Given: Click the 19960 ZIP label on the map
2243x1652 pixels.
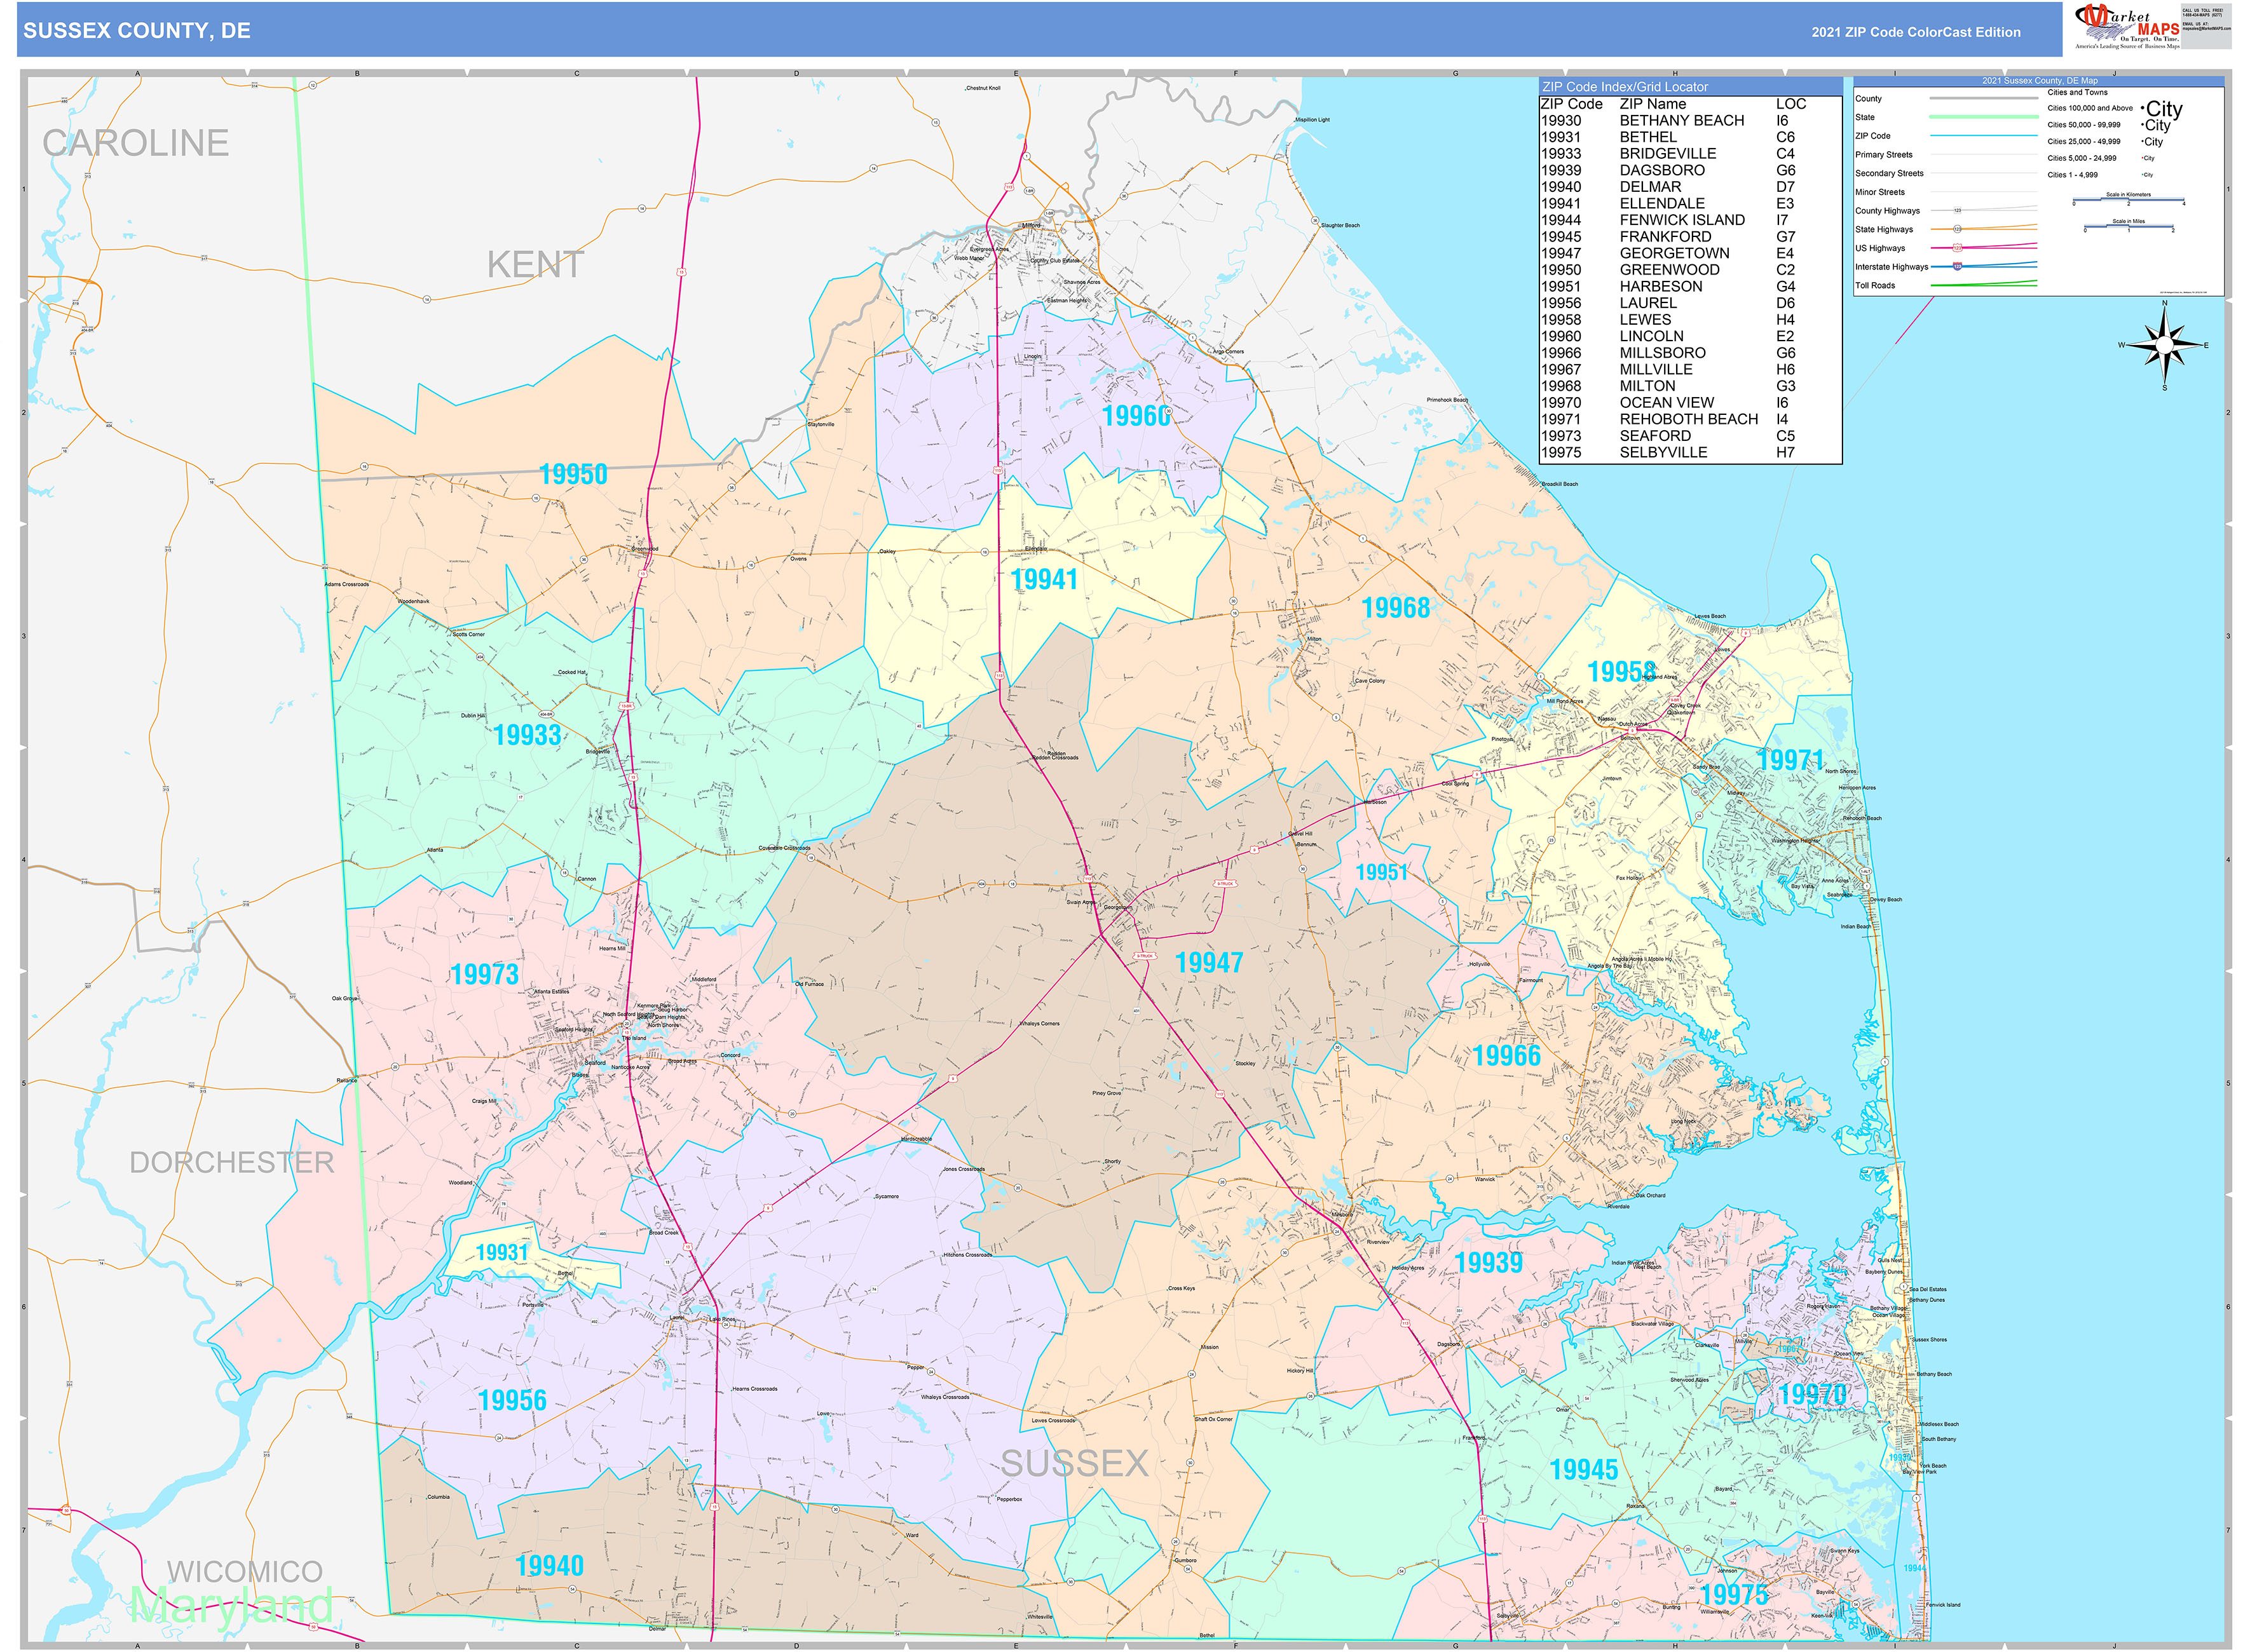Looking at the screenshot, I should [1136, 416].
